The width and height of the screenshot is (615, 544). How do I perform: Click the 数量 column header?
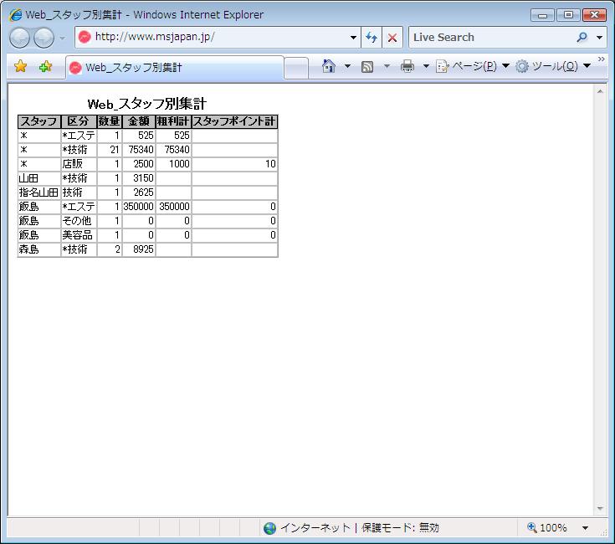tap(110, 121)
